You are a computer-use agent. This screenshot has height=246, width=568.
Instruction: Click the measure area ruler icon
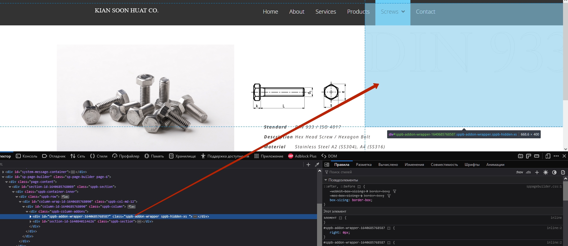point(537,156)
